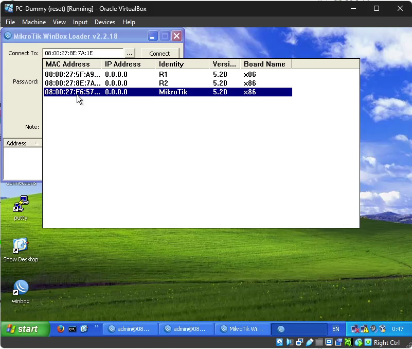This screenshot has height=349, width=412.
Task: Open the VirtualBox Help menu
Action: coord(129,22)
